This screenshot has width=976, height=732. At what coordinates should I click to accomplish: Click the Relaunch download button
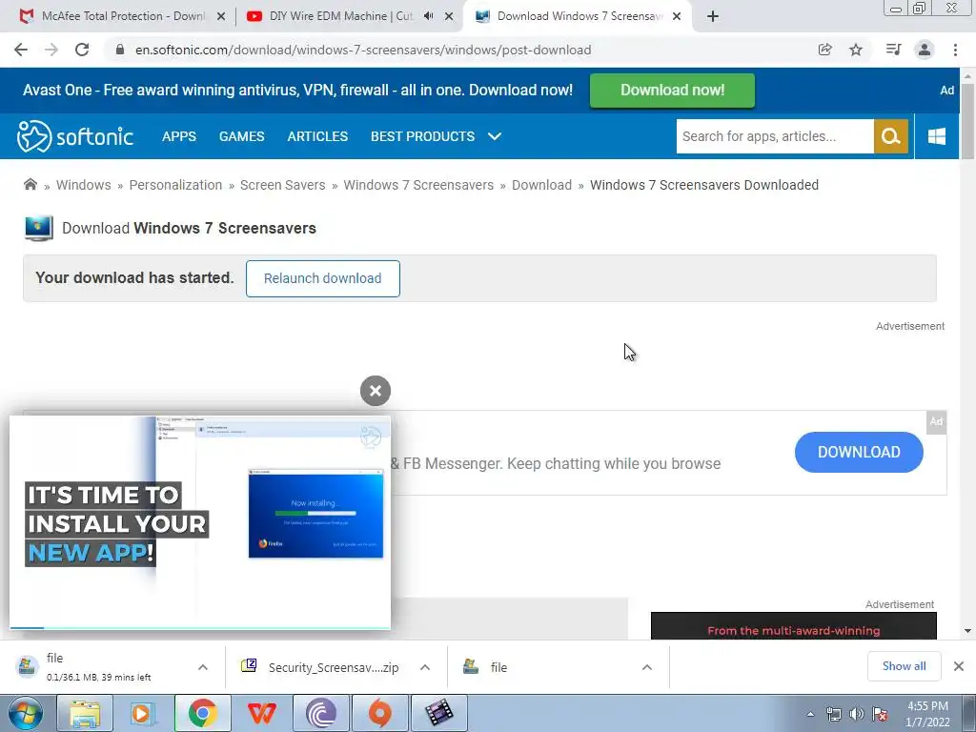click(322, 278)
